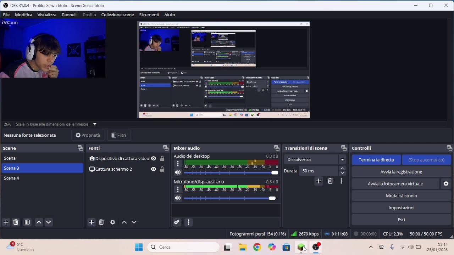
Task: Open advanced audio properties gear icon
Action: (177, 222)
